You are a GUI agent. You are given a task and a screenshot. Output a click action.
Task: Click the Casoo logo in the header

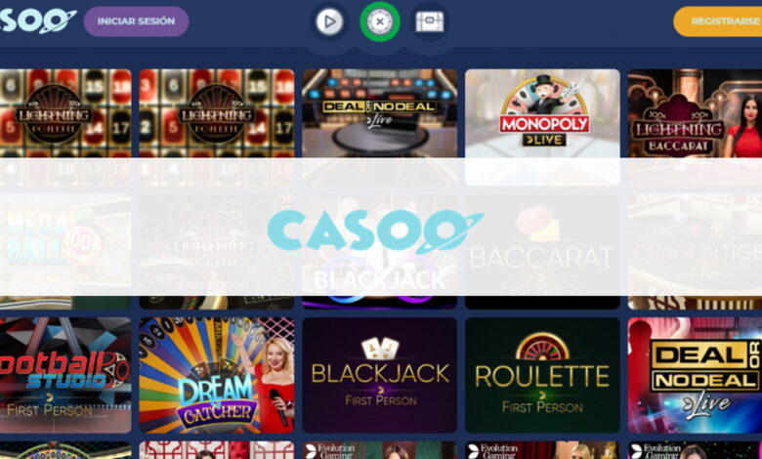point(38,21)
